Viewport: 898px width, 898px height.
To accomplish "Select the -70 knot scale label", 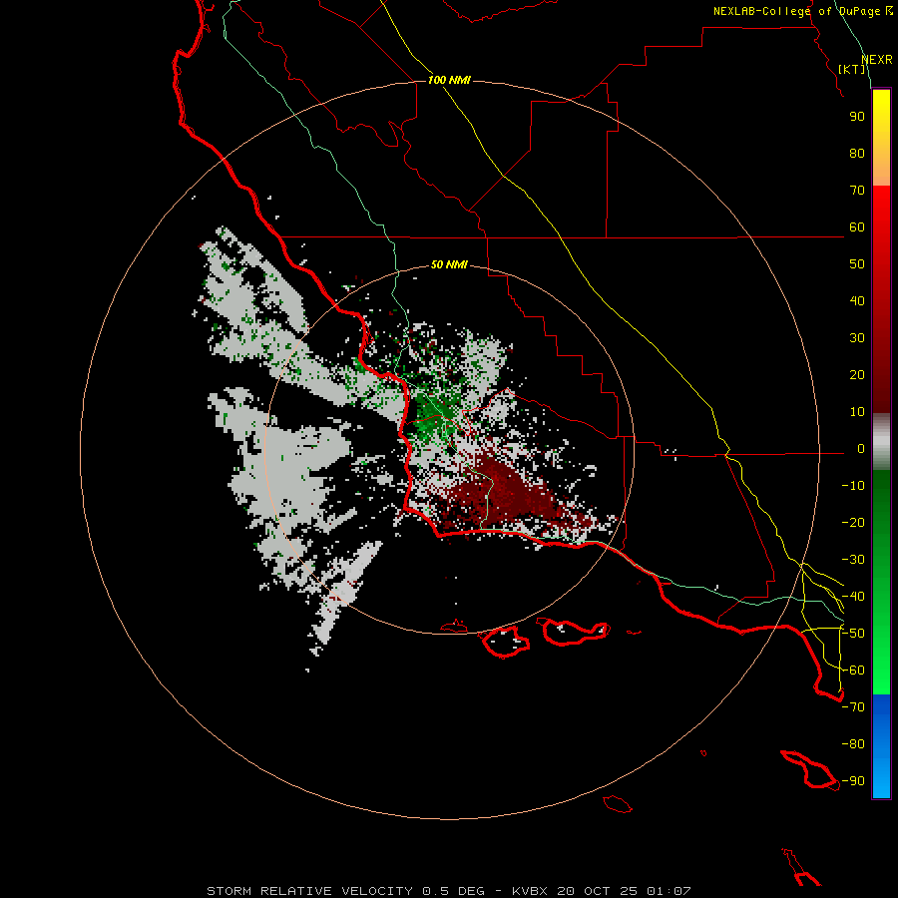I will point(853,707).
